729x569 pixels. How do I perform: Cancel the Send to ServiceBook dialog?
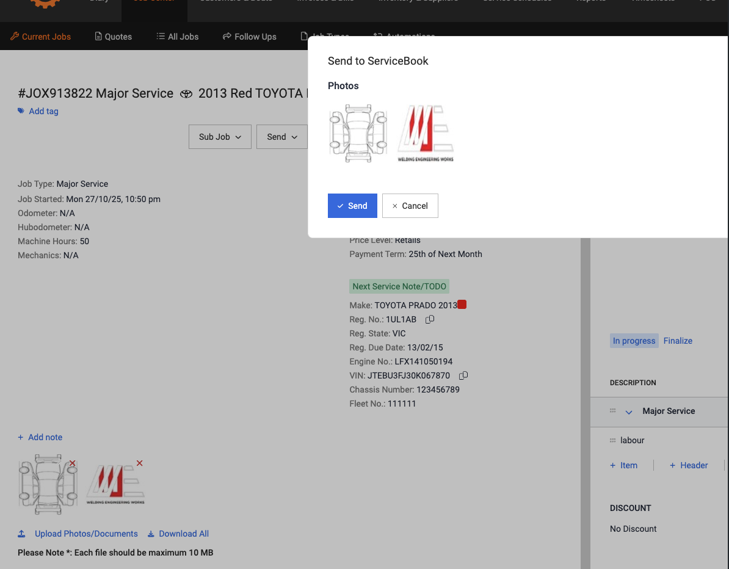pos(410,206)
